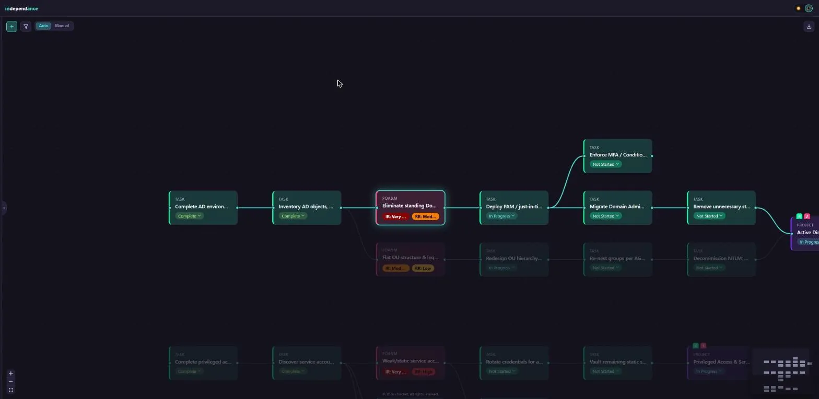Click the output handle of Enforce MFA node
Viewport: 819px width, 399px height.
pos(652,156)
